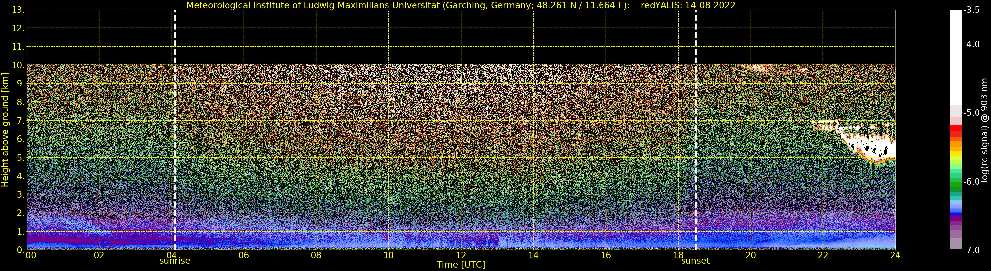Click the 'Height above ground [km]' axis label
The height and width of the screenshot is (271, 991).
tap(5, 130)
